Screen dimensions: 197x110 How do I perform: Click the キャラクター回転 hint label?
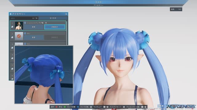[x=133, y=107]
